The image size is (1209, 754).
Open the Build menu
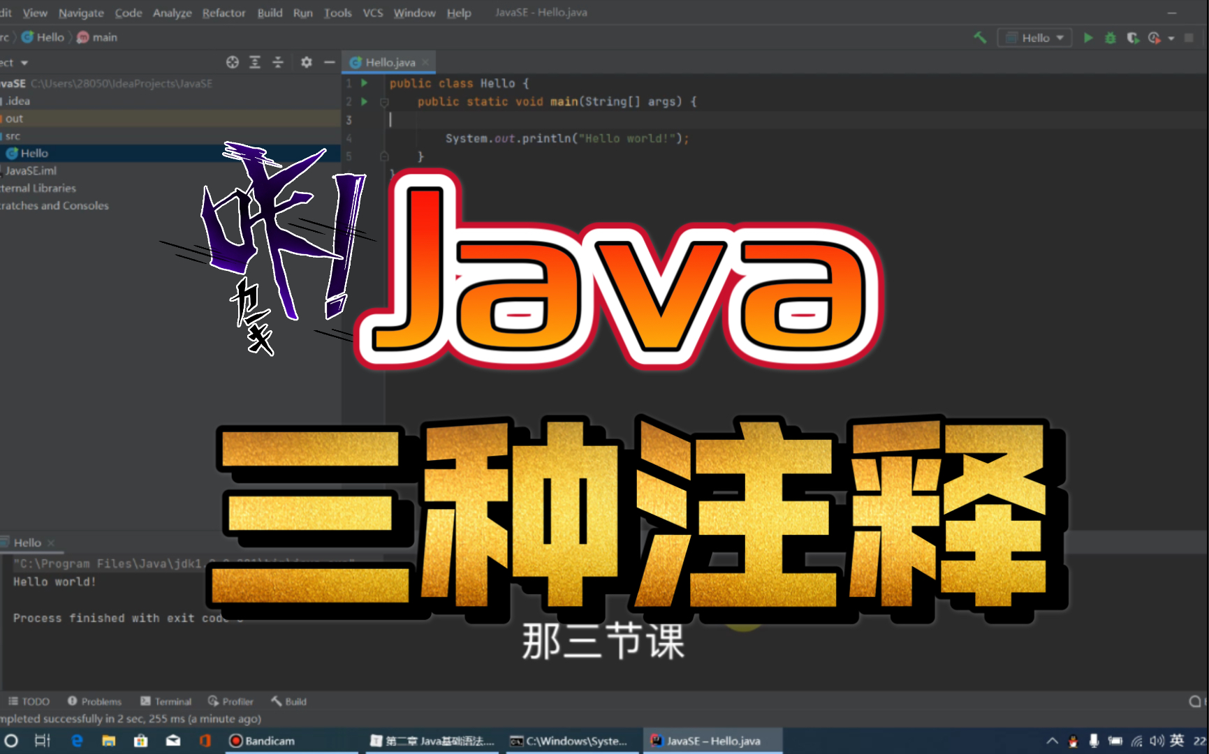270,13
